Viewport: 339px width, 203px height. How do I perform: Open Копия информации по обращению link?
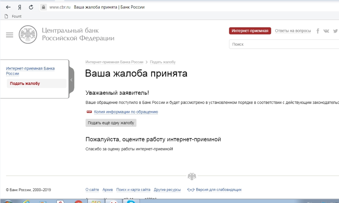(x=126, y=112)
